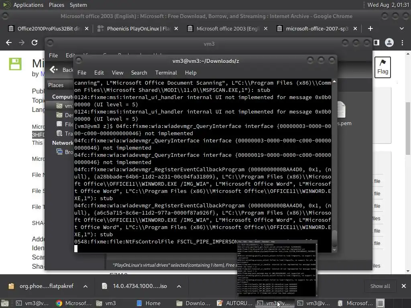This screenshot has height=308, width=411.
Task: Open downloaded 14.0.4734.1000 iso file
Action: tap(134, 286)
